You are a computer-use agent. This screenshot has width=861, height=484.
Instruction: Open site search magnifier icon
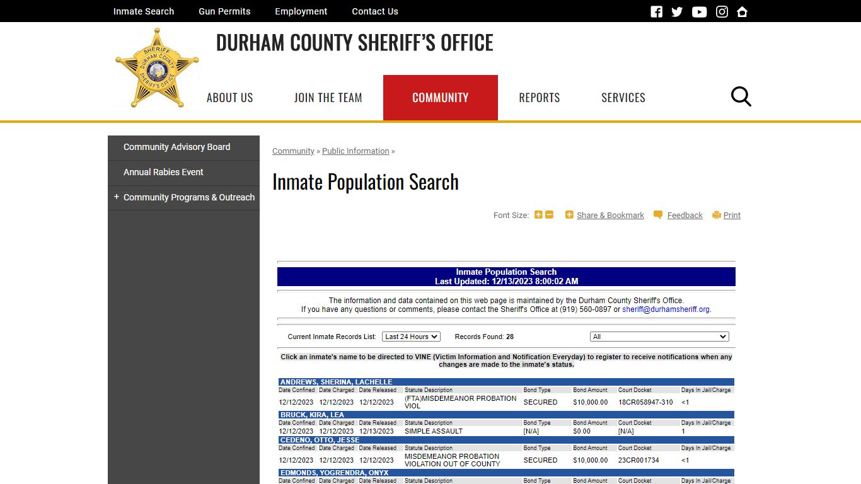[x=741, y=96]
